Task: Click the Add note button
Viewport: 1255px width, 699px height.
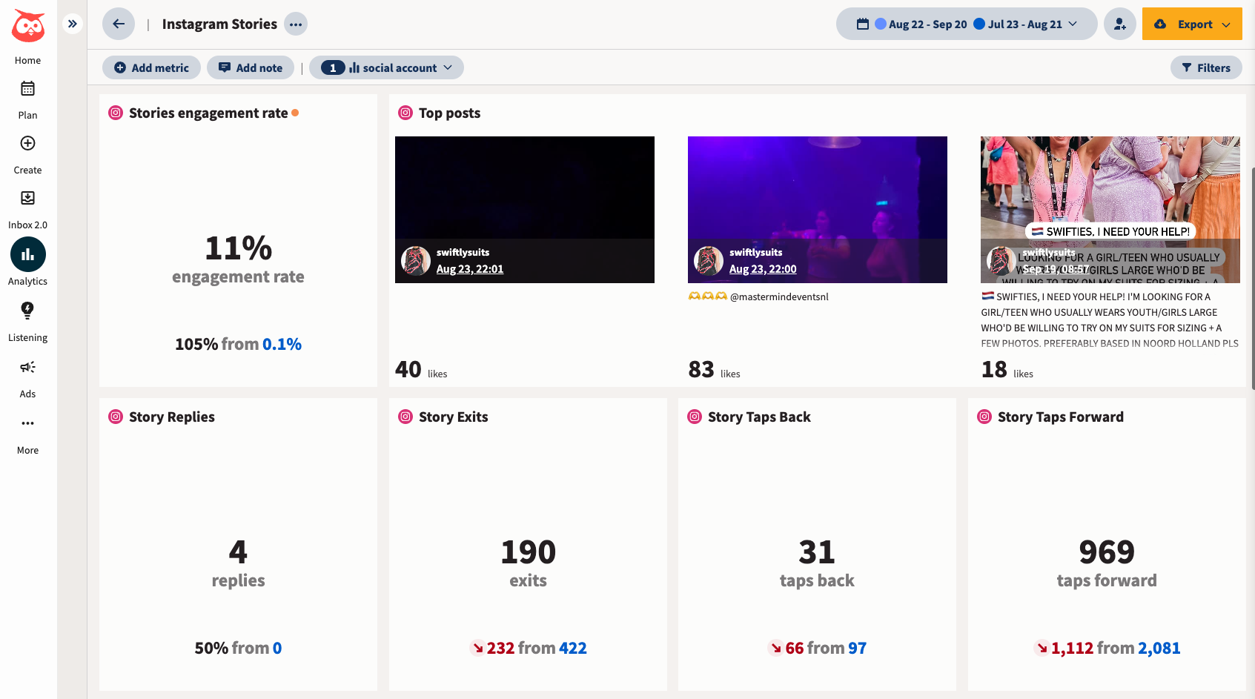Action: click(x=251, y=67)
